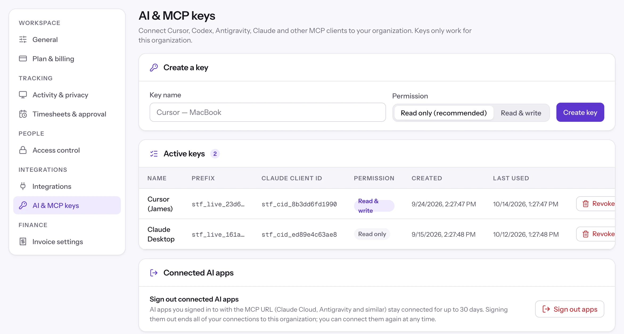Viewport: 624px width, 334px height.
Task: Go to Activity & privacy settings
Action: click(x=67, y=95)
